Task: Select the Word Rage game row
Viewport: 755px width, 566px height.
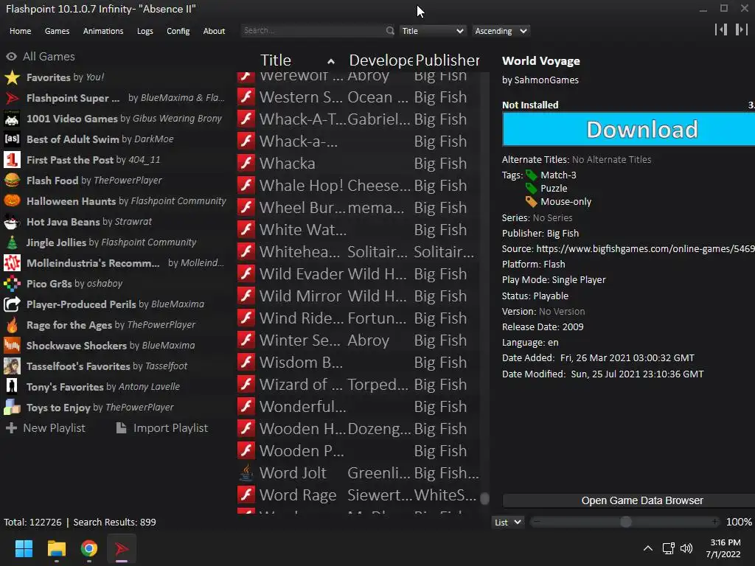Action: click(358, 495)
